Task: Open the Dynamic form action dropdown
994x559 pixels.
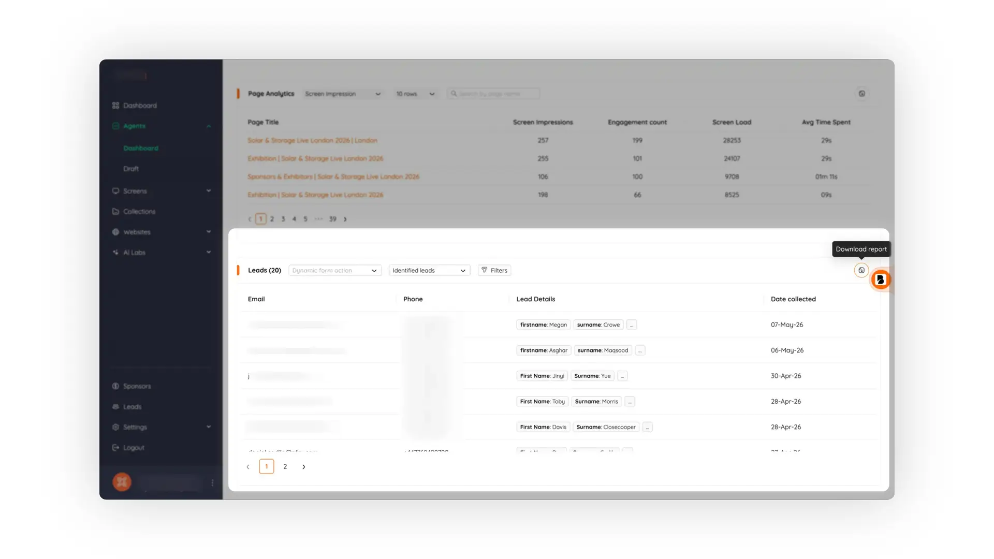Action: (335, 270)
